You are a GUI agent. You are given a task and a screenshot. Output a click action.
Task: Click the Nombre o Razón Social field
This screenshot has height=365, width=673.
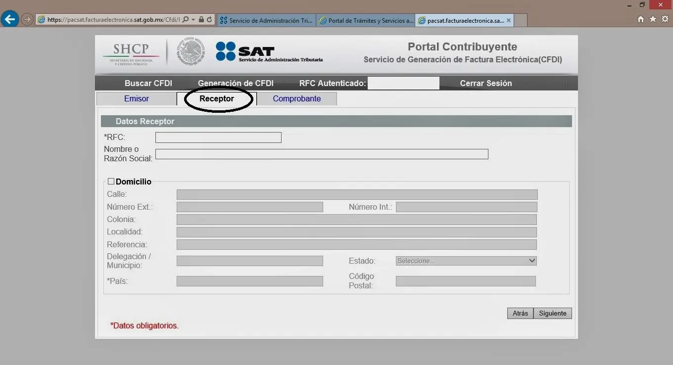click(x=322, y=154)
